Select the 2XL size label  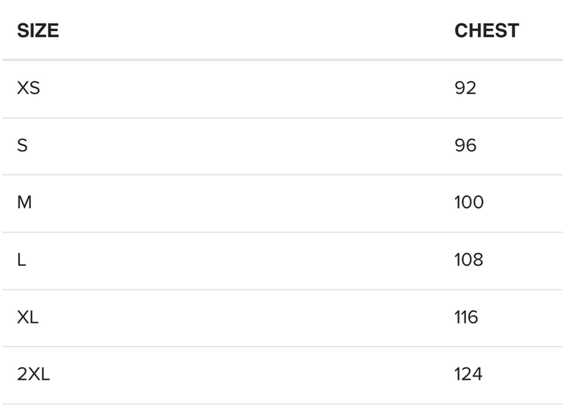click(x=33, y=375)
